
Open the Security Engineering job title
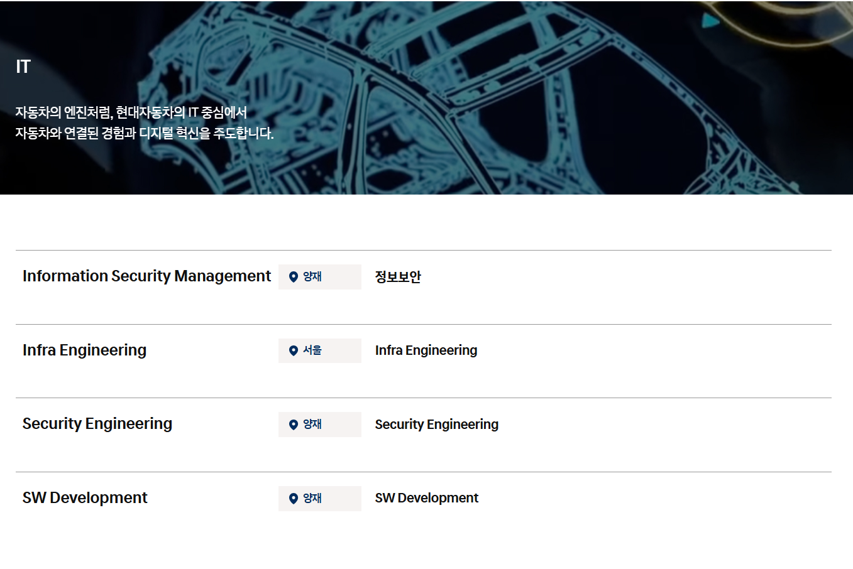(x=97, y=424)
